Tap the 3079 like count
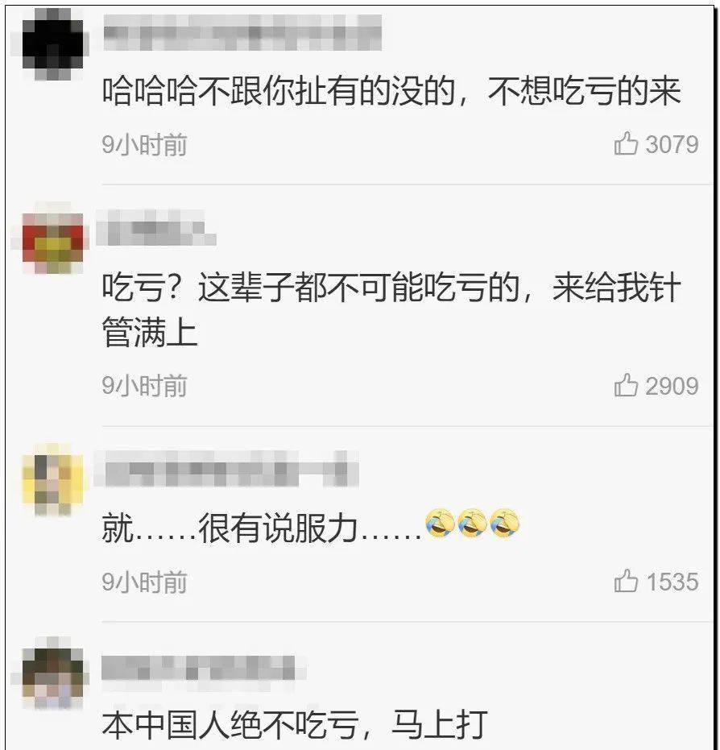The image size is (720, 750). (672, 144)
